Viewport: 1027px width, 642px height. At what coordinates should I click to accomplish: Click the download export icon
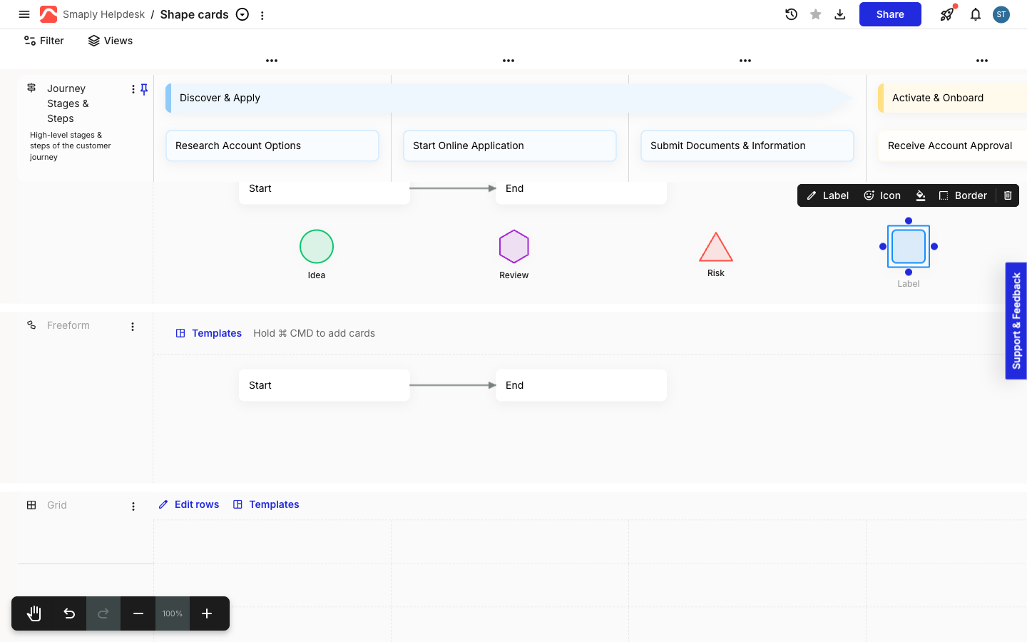click(x=840, y=14)
